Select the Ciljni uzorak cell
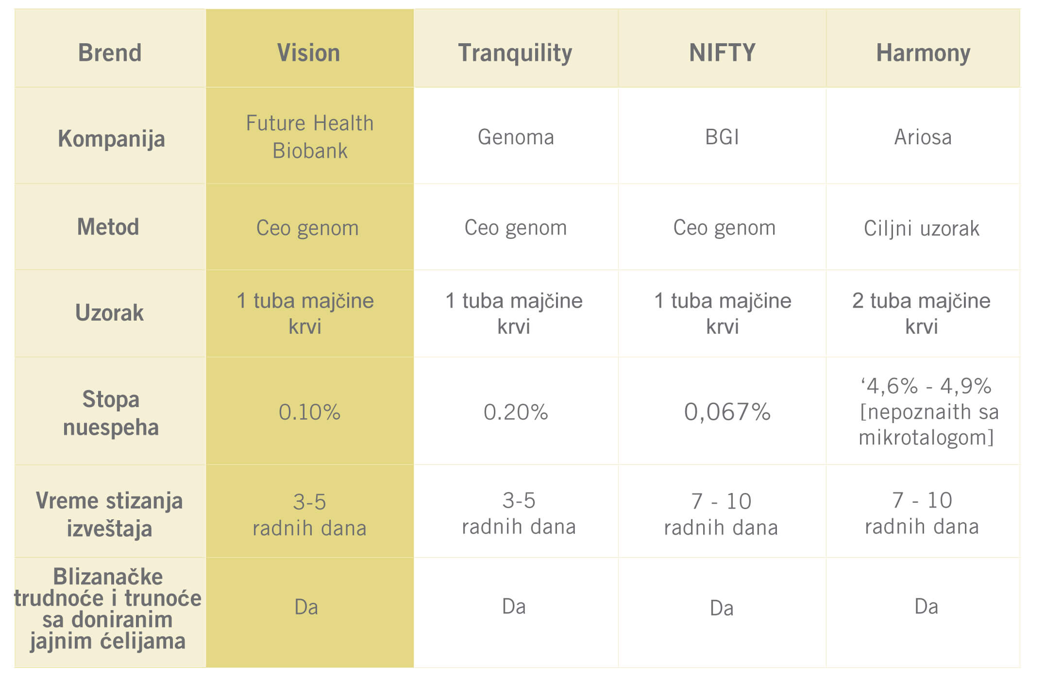This screenshot has height=682, width=1045. pyautogui.click(x=922, y=228)
